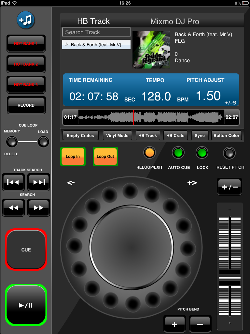This screenshot has width=250, height=334.
Task: Skip to previous track
Action: point(13,182)
